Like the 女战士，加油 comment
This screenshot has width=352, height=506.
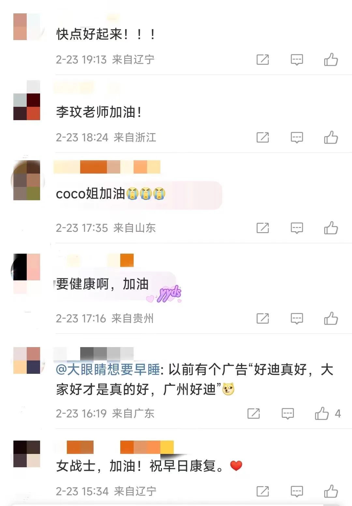(x=331, y=491)
